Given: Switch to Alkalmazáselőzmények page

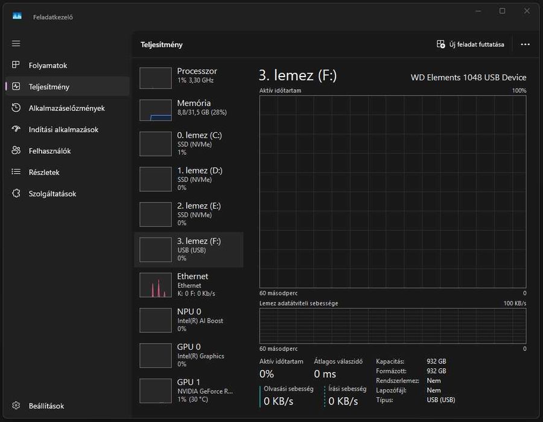Looking at the screenshot, I should coord(68,108).
